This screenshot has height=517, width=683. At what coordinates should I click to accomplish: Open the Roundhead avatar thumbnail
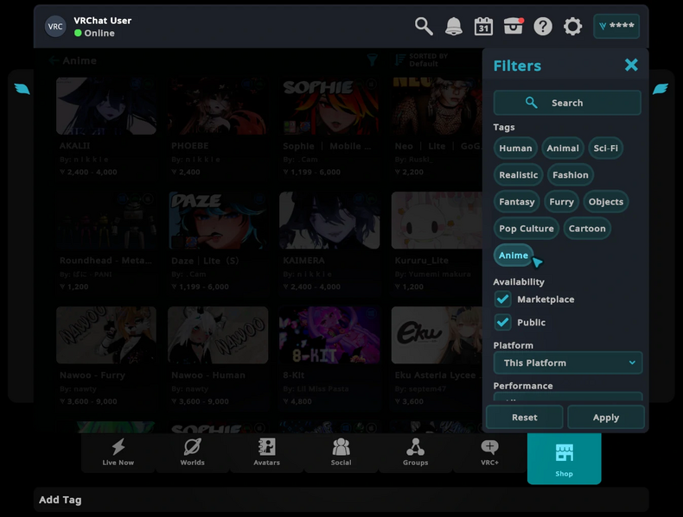106,220
